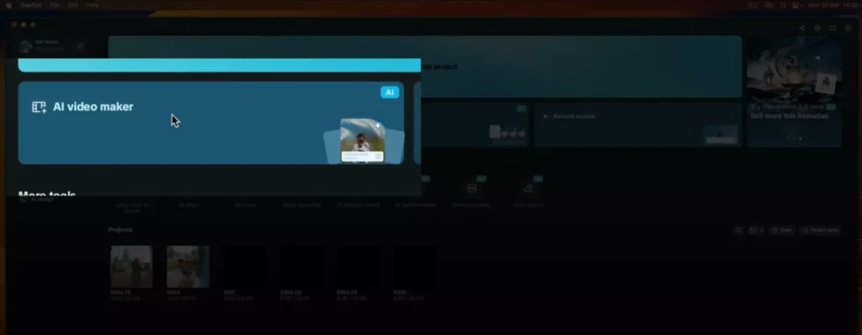Open project 0317 thumbnail
This screenshot has height=335, width=862.
[x=245, y=267]
